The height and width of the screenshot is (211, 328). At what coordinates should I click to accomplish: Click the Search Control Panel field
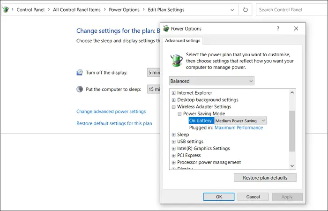[x=292, y=10]
